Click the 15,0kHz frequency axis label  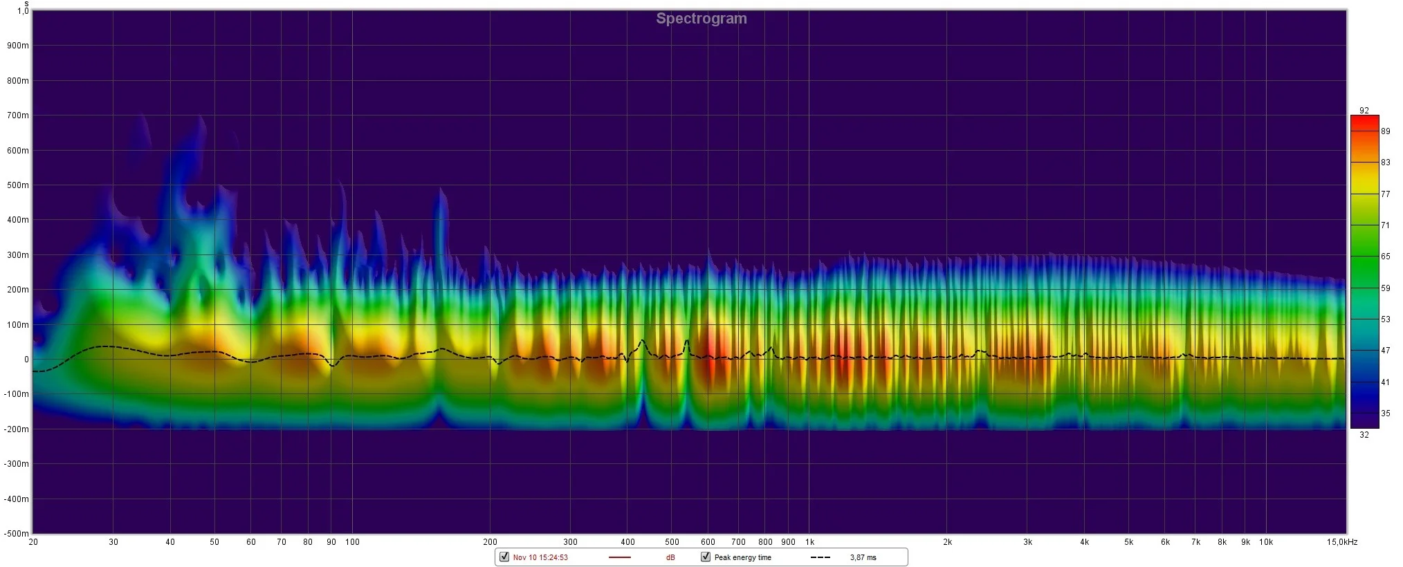tap(1342, 542)
